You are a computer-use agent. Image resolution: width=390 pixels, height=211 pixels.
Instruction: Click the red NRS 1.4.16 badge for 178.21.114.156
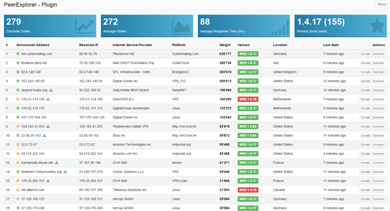(248, 99)
